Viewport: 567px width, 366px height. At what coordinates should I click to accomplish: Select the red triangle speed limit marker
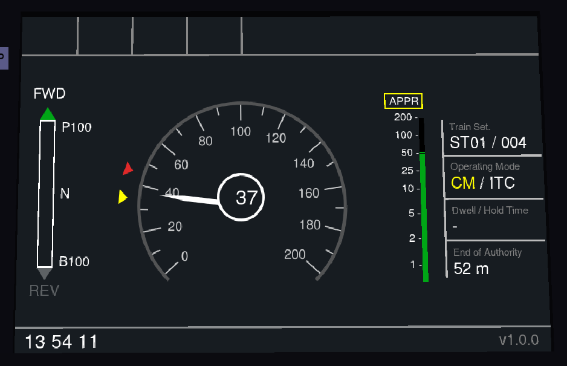coord(128,169)
